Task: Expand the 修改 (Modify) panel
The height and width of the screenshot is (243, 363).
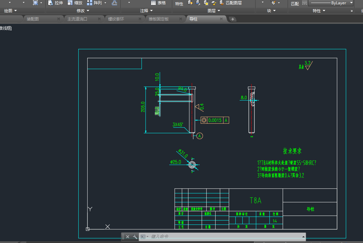Action: coord(83,11)
